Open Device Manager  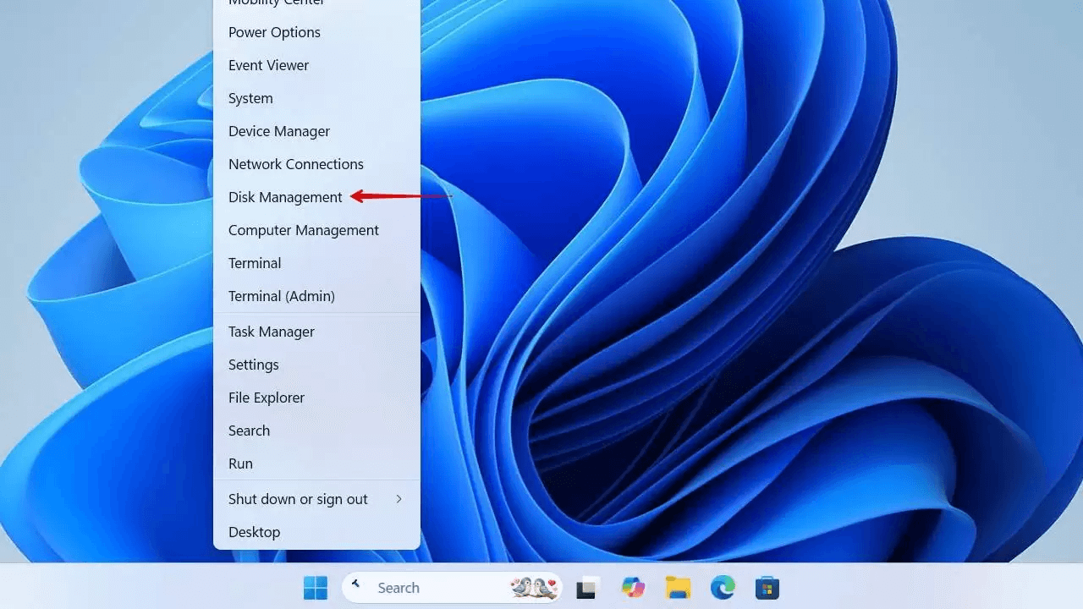(x=278, y=131)
